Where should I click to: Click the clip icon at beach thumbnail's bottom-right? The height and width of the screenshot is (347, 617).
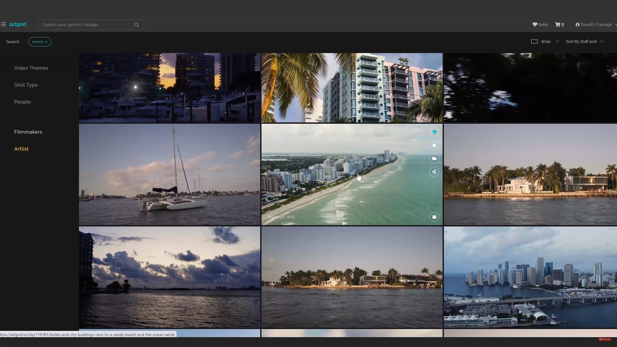tap(434, 217)
